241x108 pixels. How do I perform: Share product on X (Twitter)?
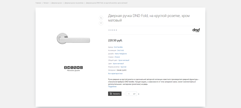point(72,68)
